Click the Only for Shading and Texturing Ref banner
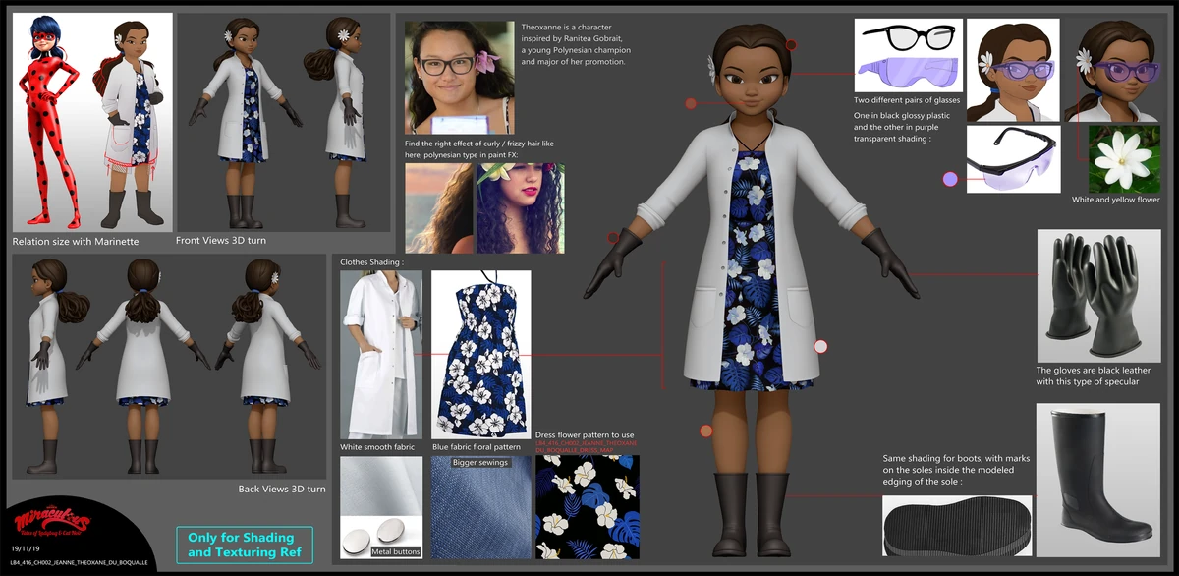1179x576 pixels. pos(245,544)
